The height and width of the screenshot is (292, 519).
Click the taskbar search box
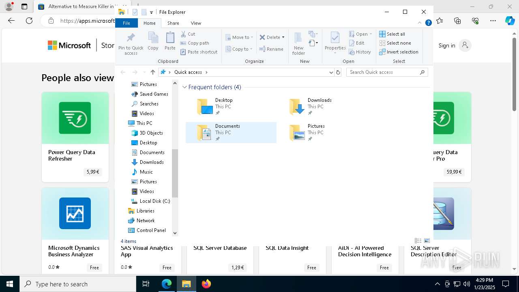[x=78, y=284]
